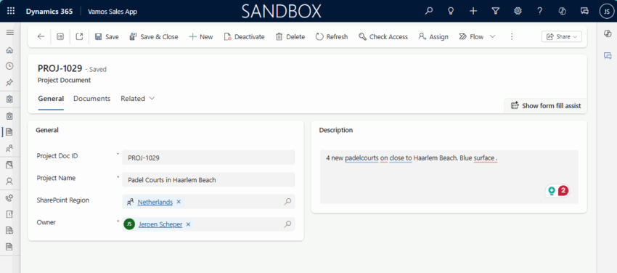The image size is (617, 273).
Task: Search Owner lookup magnifier
Action: pos(287,224)
